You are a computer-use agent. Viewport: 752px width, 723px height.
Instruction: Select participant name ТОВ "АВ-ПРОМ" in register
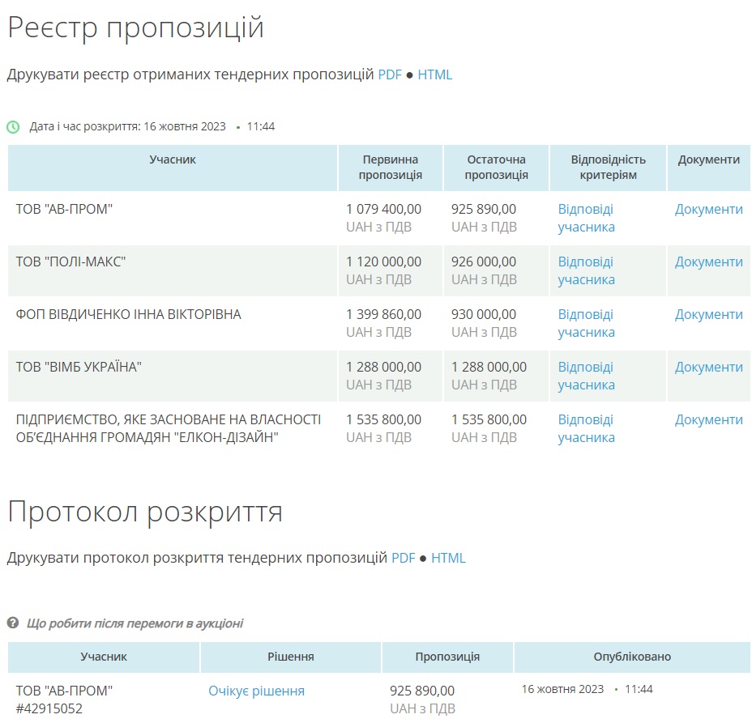click(x=64, y=210)
